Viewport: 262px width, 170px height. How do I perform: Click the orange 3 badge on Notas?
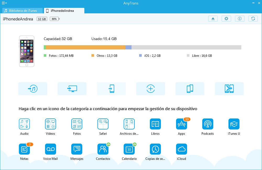tap(30, 144)
